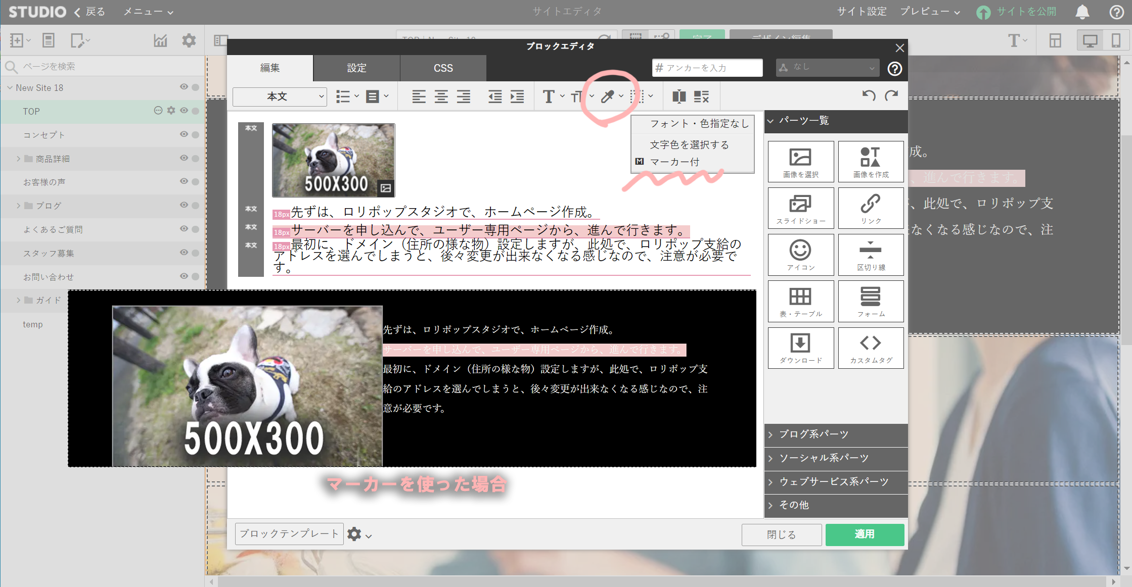Open the 画像を選択 image part
The width and height of the screenshot is (1132, 587).
pos(800,162)
